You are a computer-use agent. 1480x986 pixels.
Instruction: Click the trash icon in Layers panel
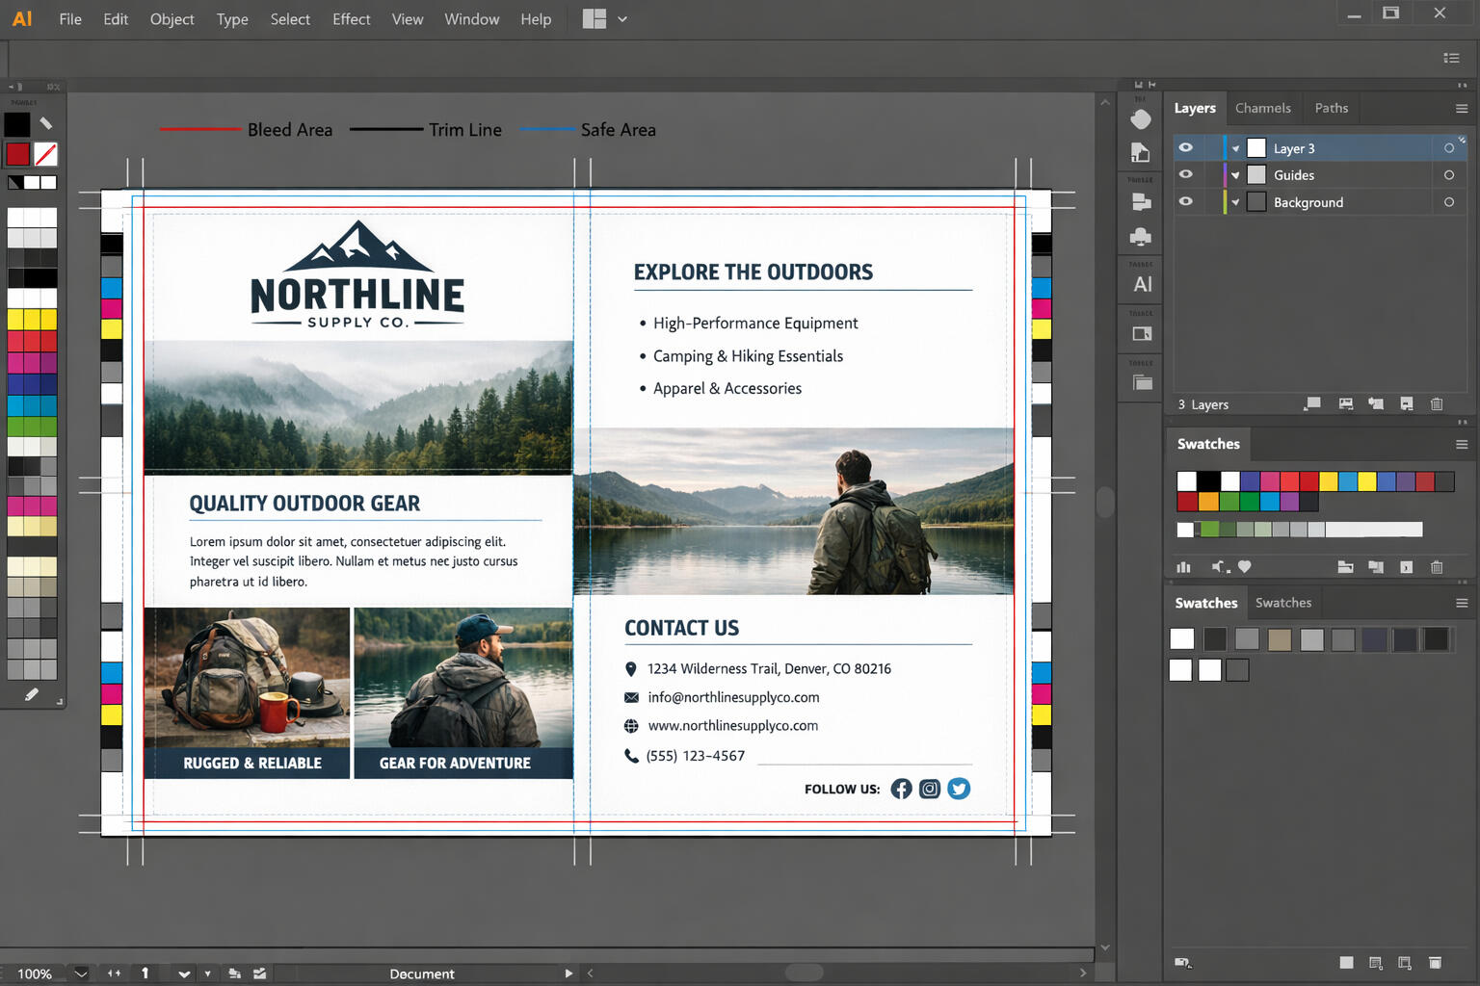point(1436,404)
